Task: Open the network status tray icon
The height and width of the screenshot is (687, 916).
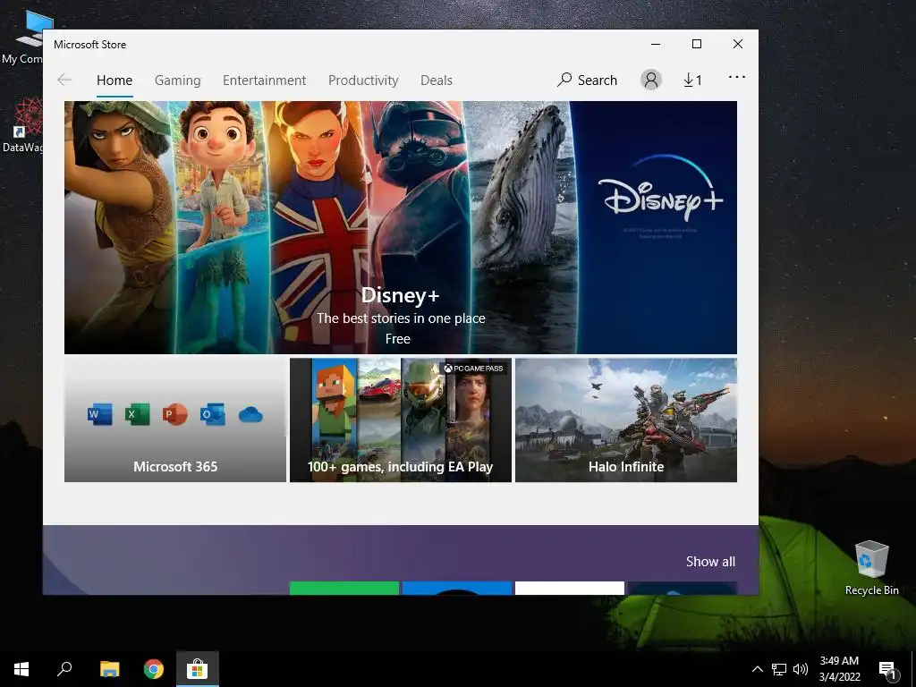Action: click(x=779, y=669)
